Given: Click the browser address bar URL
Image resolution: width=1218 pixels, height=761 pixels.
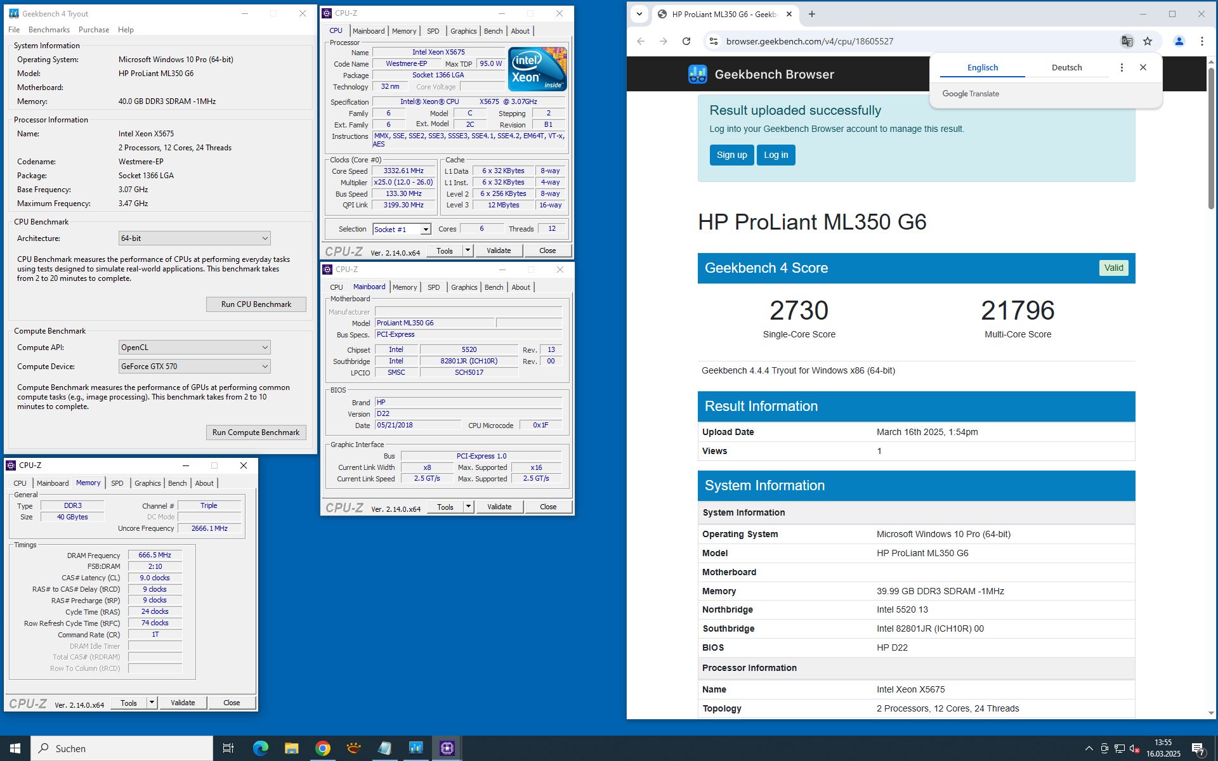Looking at the screenshot, I should (809, 41).
